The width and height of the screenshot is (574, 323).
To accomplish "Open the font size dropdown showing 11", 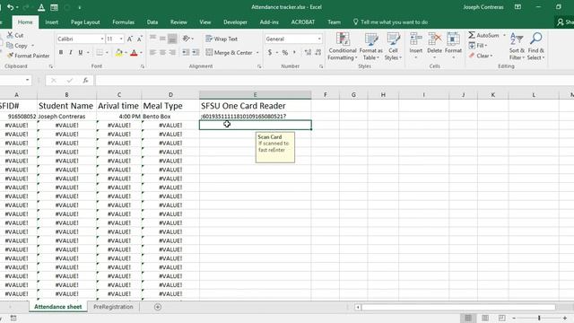I will tap(121, 39).
